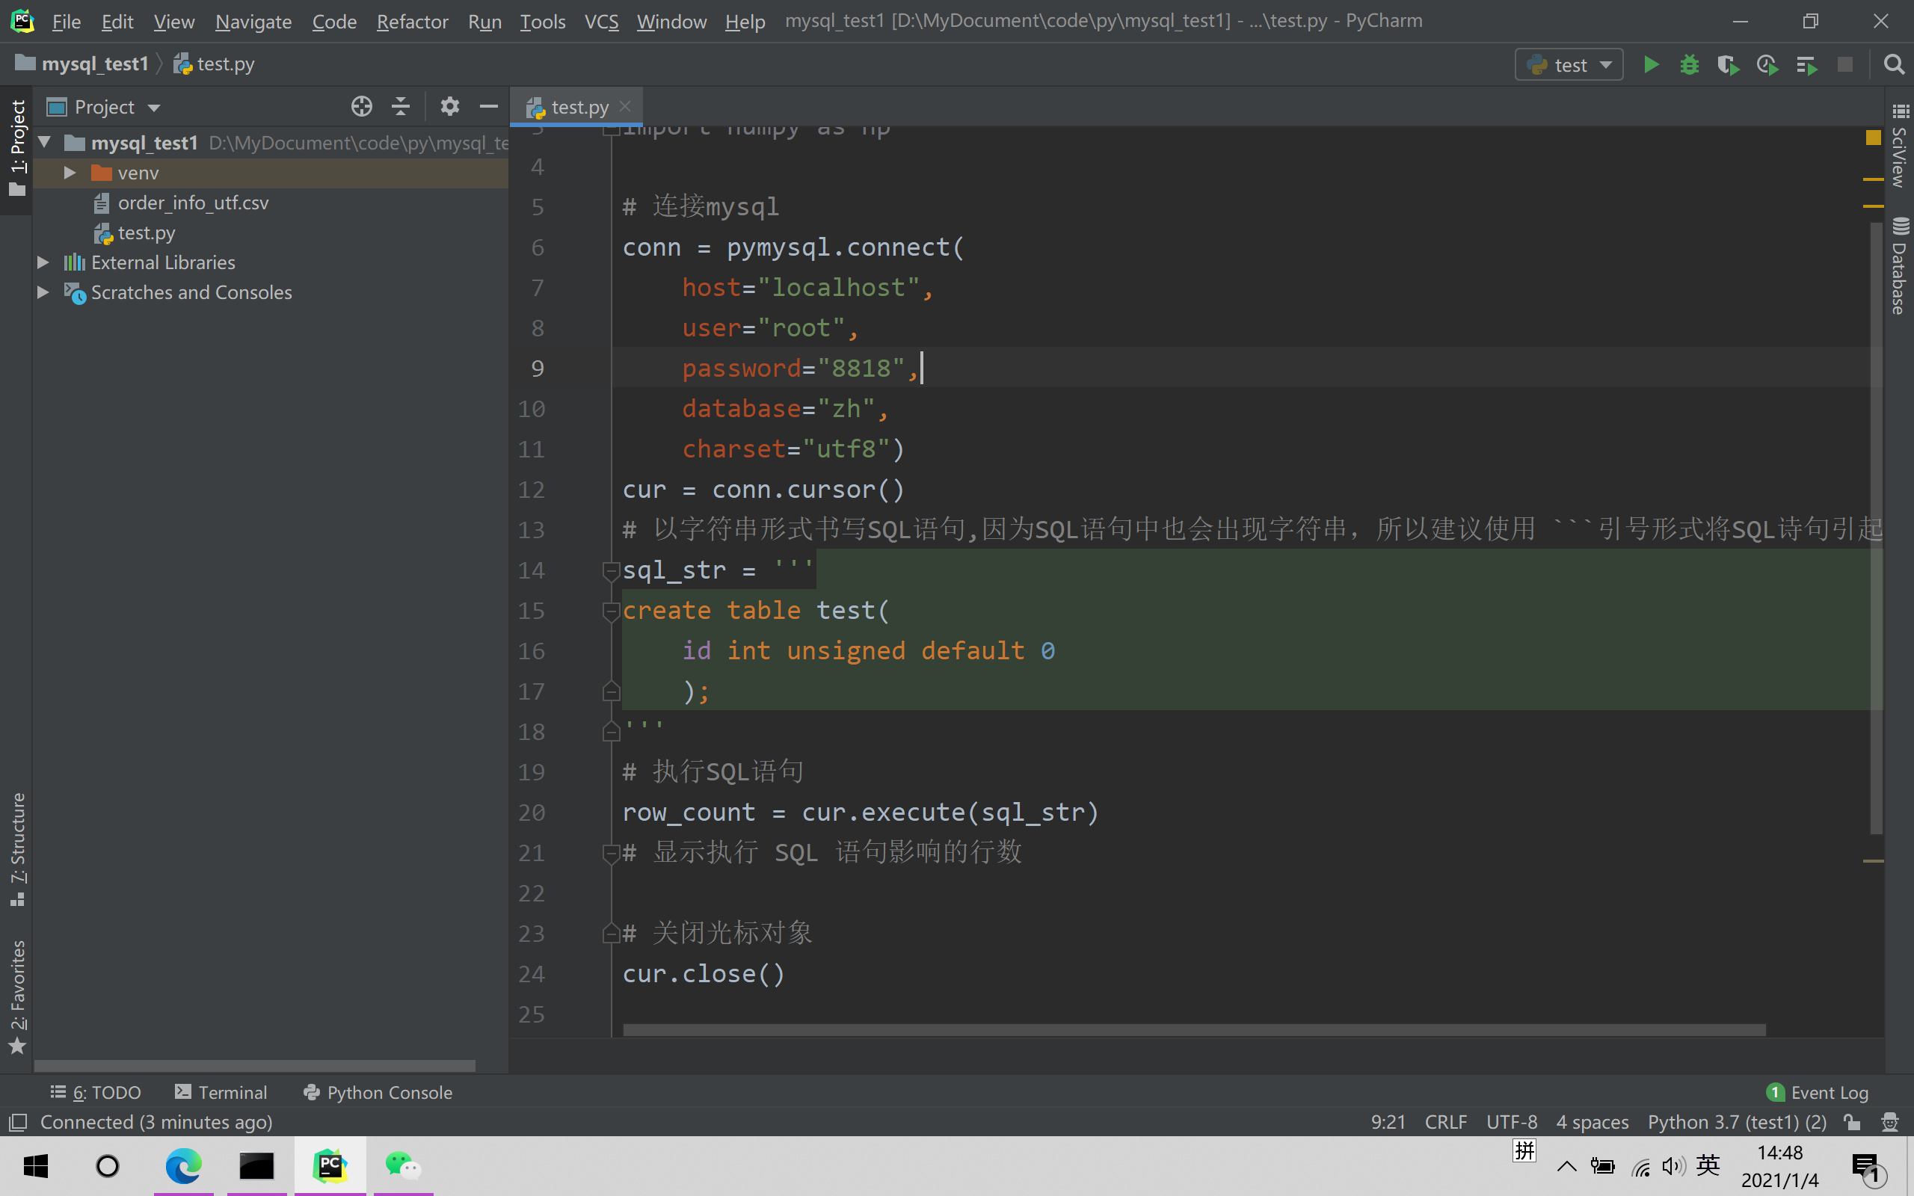This screenshot has height=1196, width=1914.
Task: Open Windows Start menu
Action: [x=36, y=1166]
